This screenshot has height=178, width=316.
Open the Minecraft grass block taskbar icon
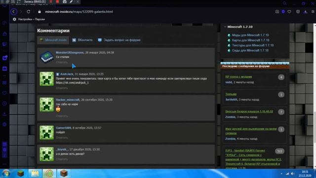pyautogui.click(x=20, y=174)
